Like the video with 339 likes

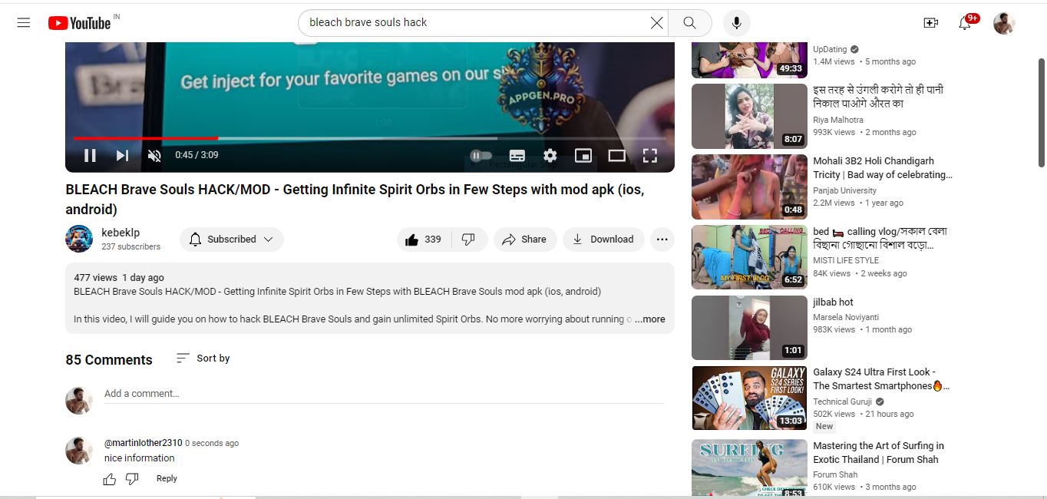(x=424, y=240)
